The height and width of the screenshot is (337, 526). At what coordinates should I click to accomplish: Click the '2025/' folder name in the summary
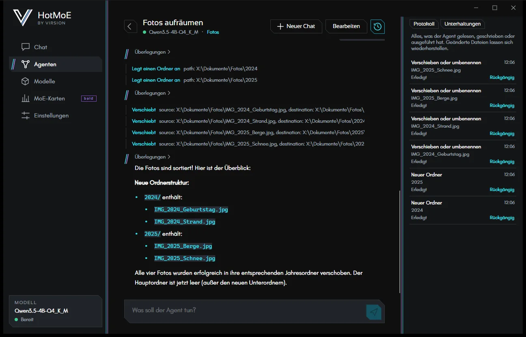point(153,234)
